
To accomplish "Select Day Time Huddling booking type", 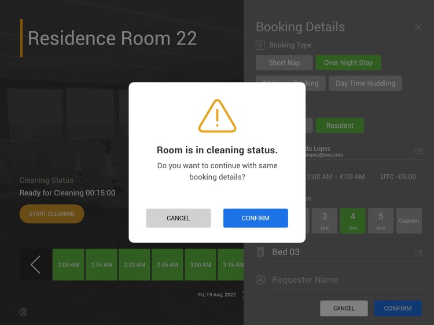I will [x=365, y=83].
